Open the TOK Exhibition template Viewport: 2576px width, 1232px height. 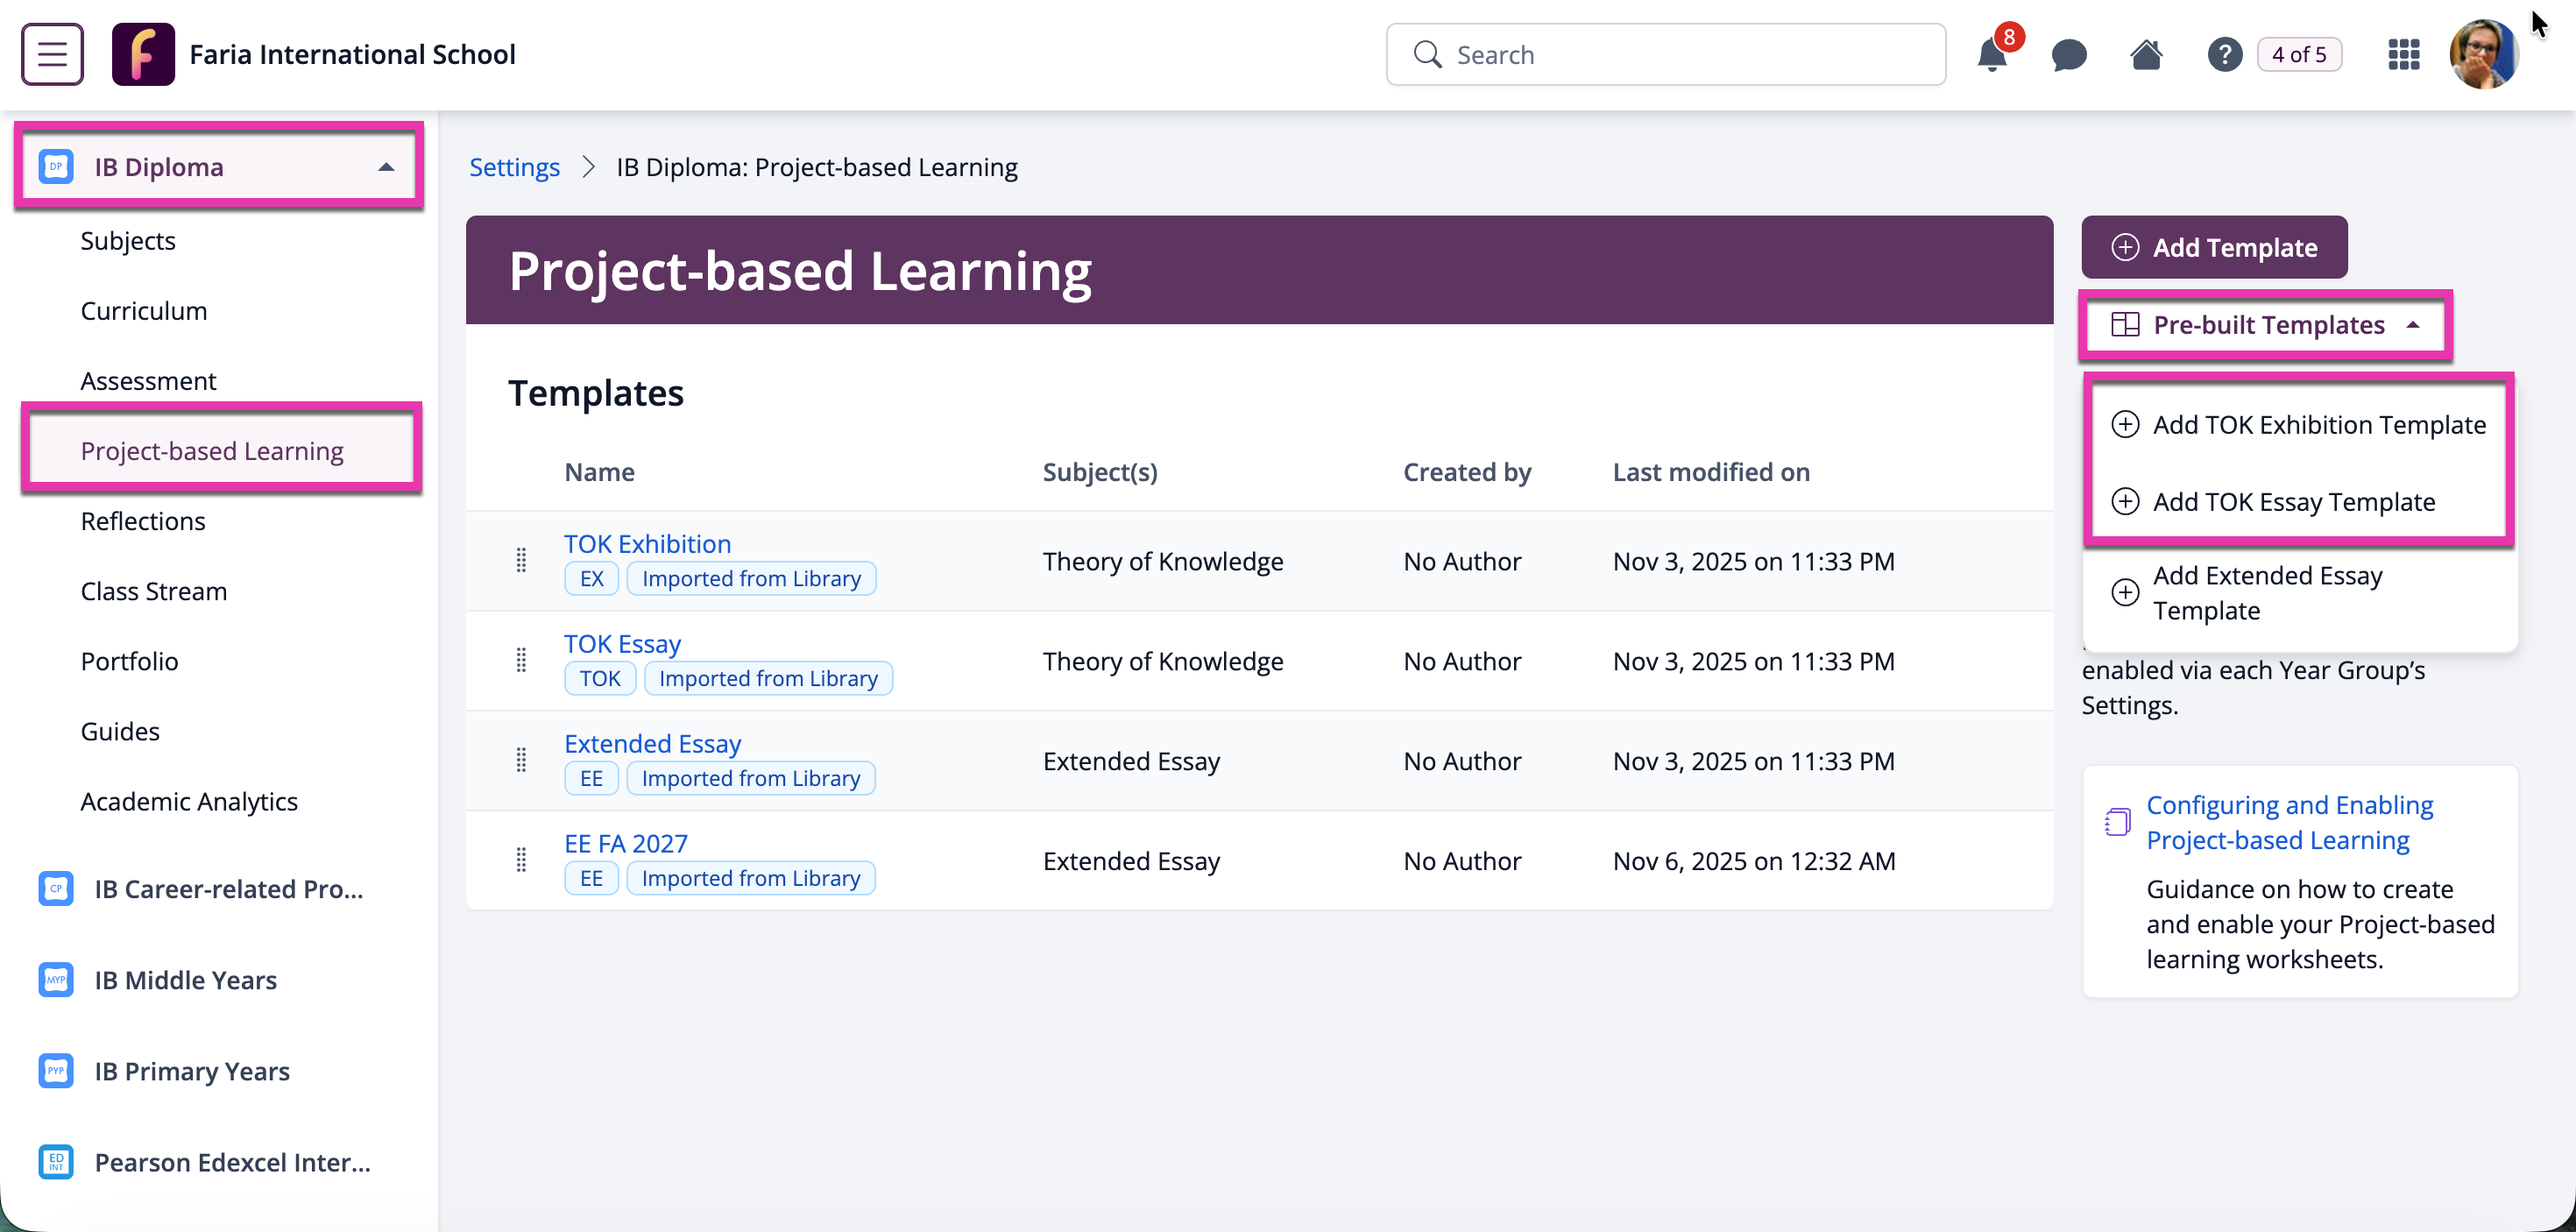[x=647, y=544]
